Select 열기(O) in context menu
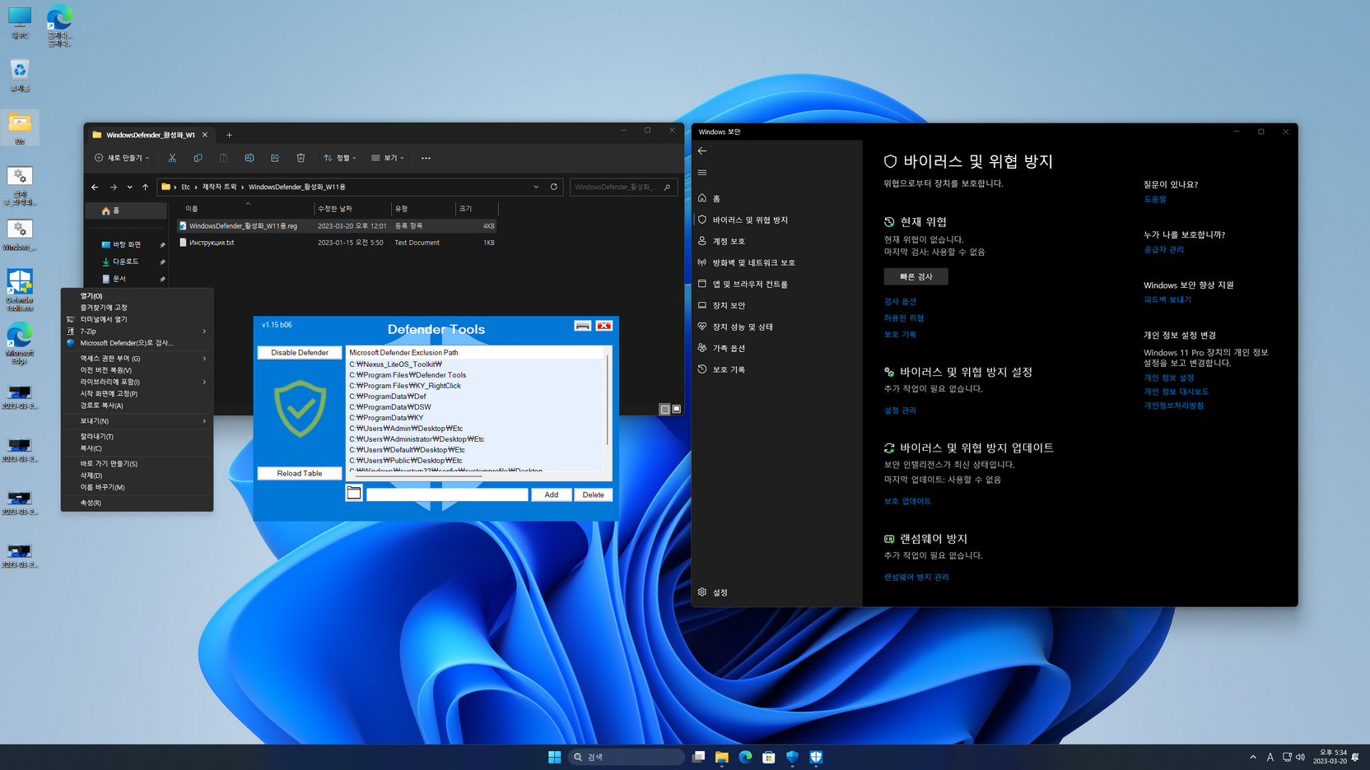 coord(137,296)
